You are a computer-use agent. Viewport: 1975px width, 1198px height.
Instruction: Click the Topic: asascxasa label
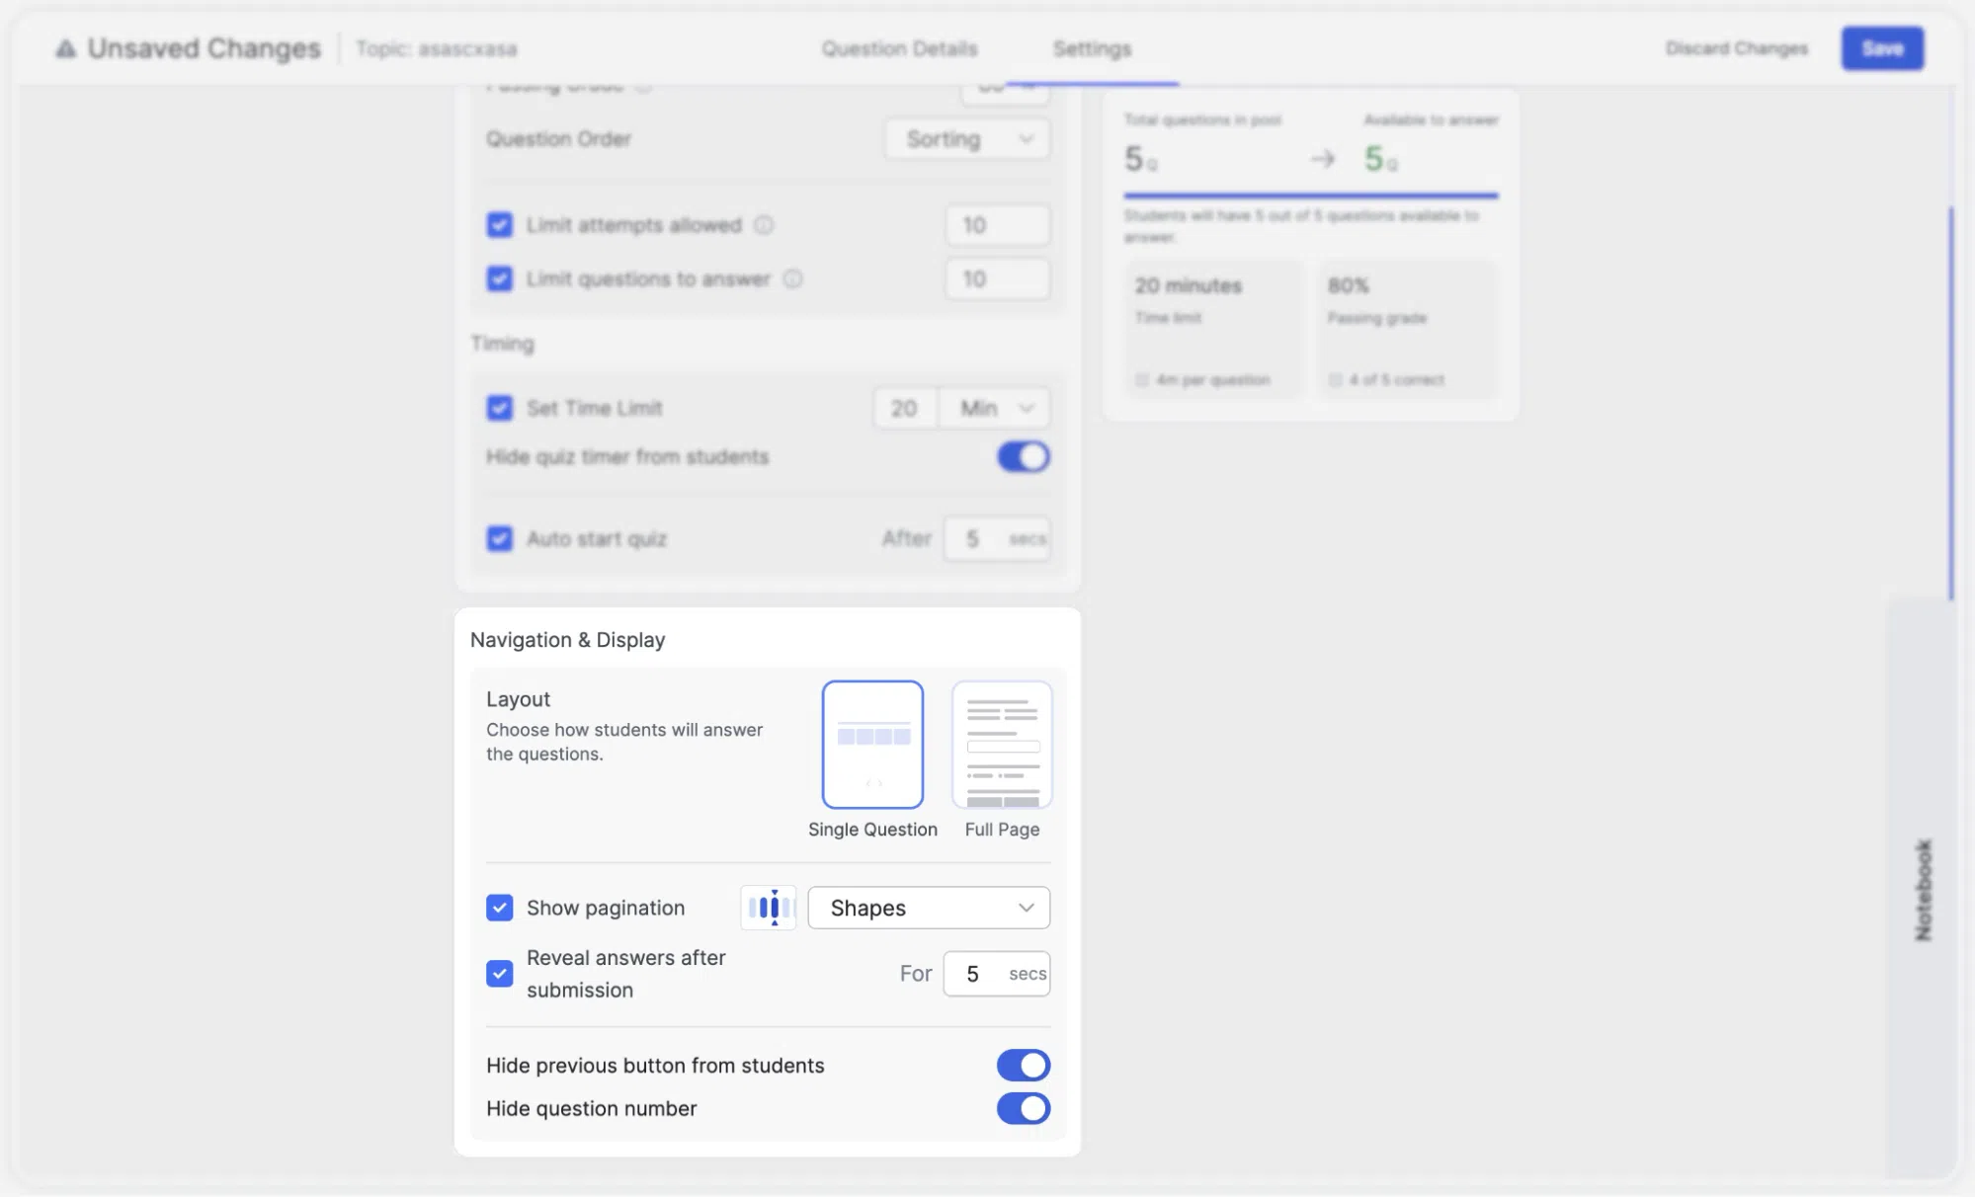click(437, 48)
